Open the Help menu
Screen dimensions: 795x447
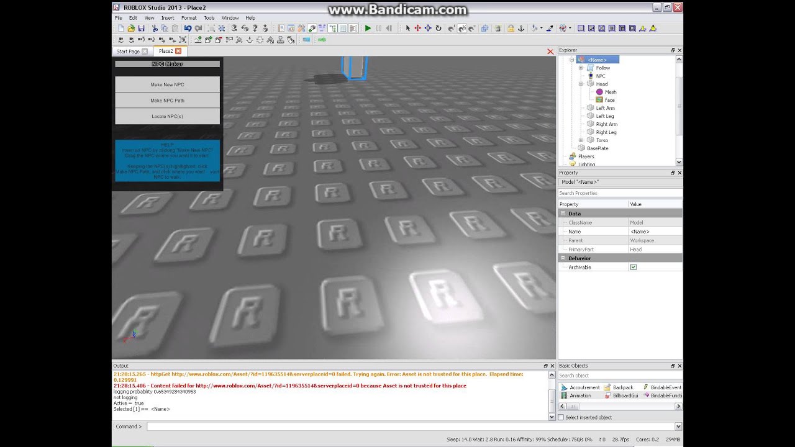click(x=250, y=18)
